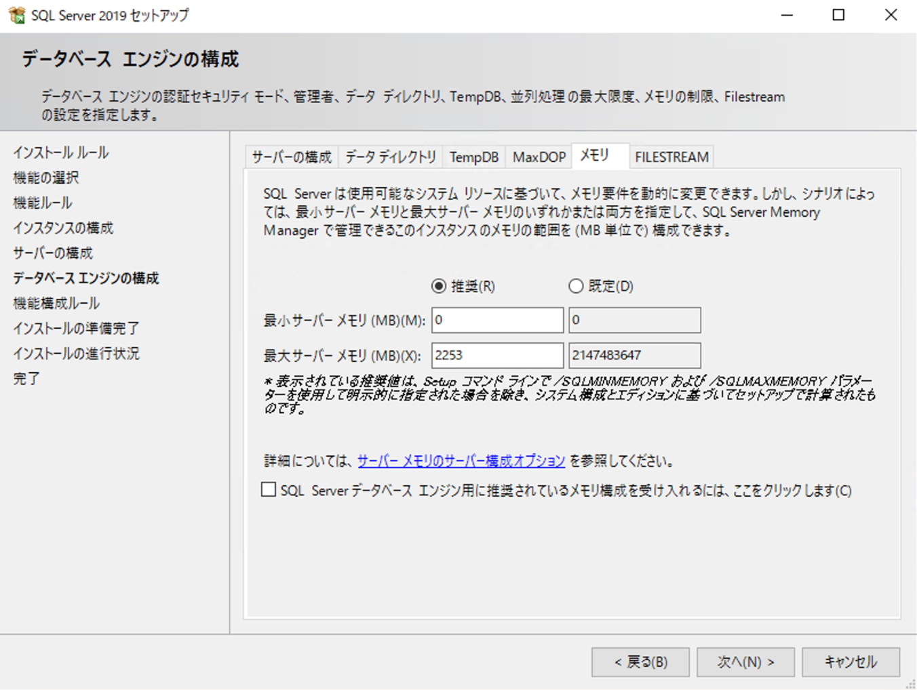Close the setup window with X

coord(891,15)
